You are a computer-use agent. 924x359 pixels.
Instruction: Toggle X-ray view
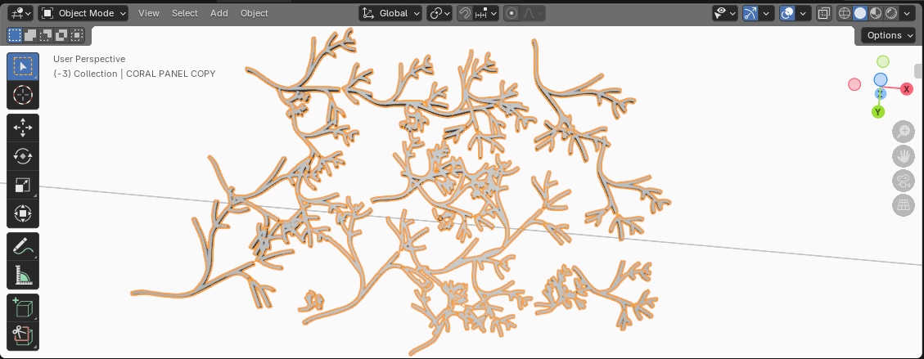click(x=824, y=13)
